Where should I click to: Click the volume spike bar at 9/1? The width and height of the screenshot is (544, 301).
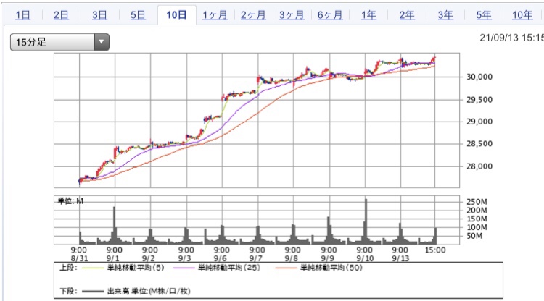(x=114, y=226)
